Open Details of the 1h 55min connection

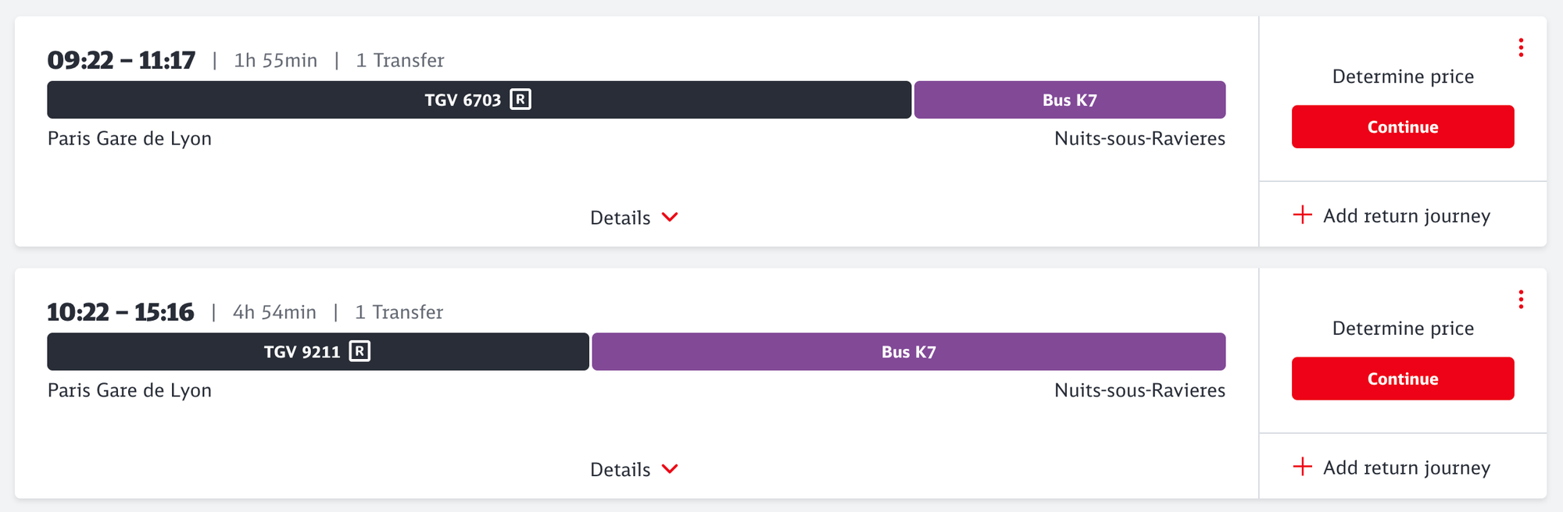(x=621, y=218)
